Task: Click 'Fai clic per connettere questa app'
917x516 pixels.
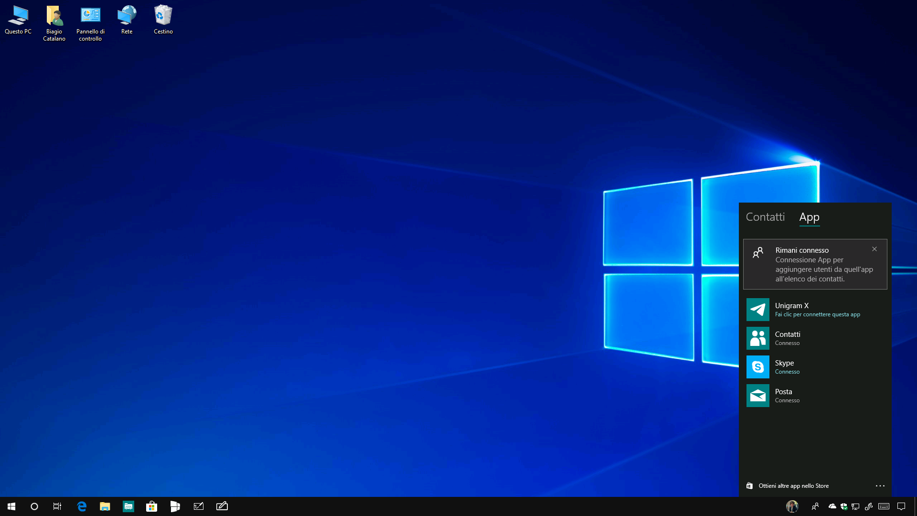Action: (817, 314)
